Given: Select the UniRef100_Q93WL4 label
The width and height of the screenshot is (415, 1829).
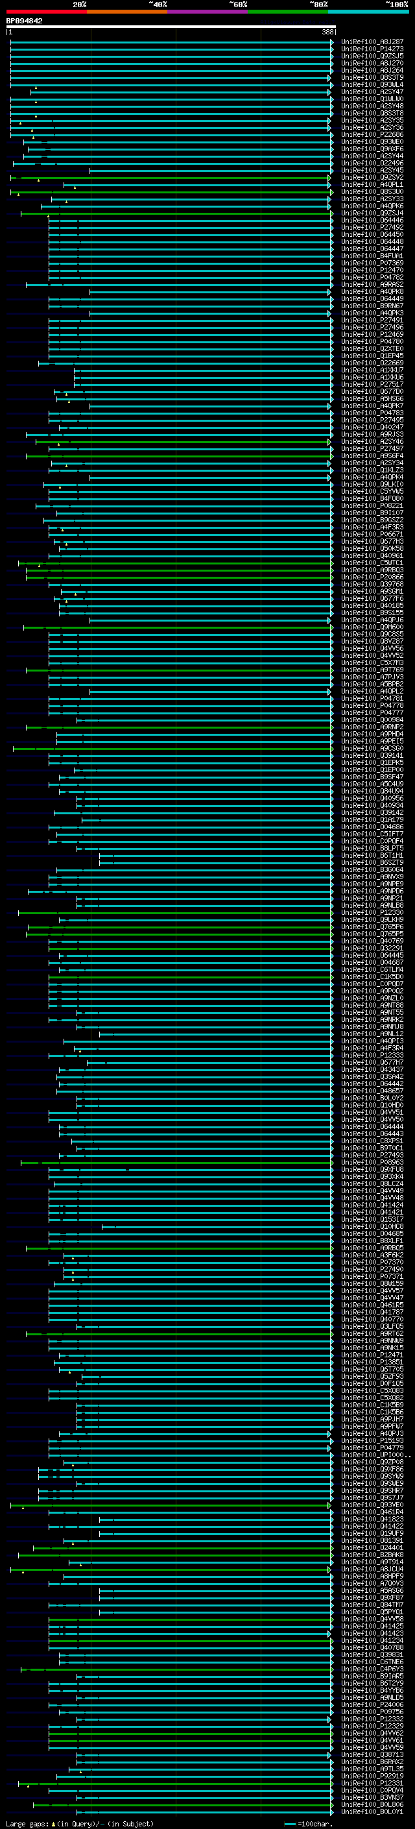Looking at the screenshot, I should coord(372,84).
